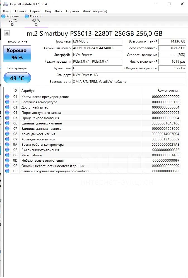188x278 pixels.
Task: Select raw value 000000140C7D04
Action: click(x=165, y=134)
